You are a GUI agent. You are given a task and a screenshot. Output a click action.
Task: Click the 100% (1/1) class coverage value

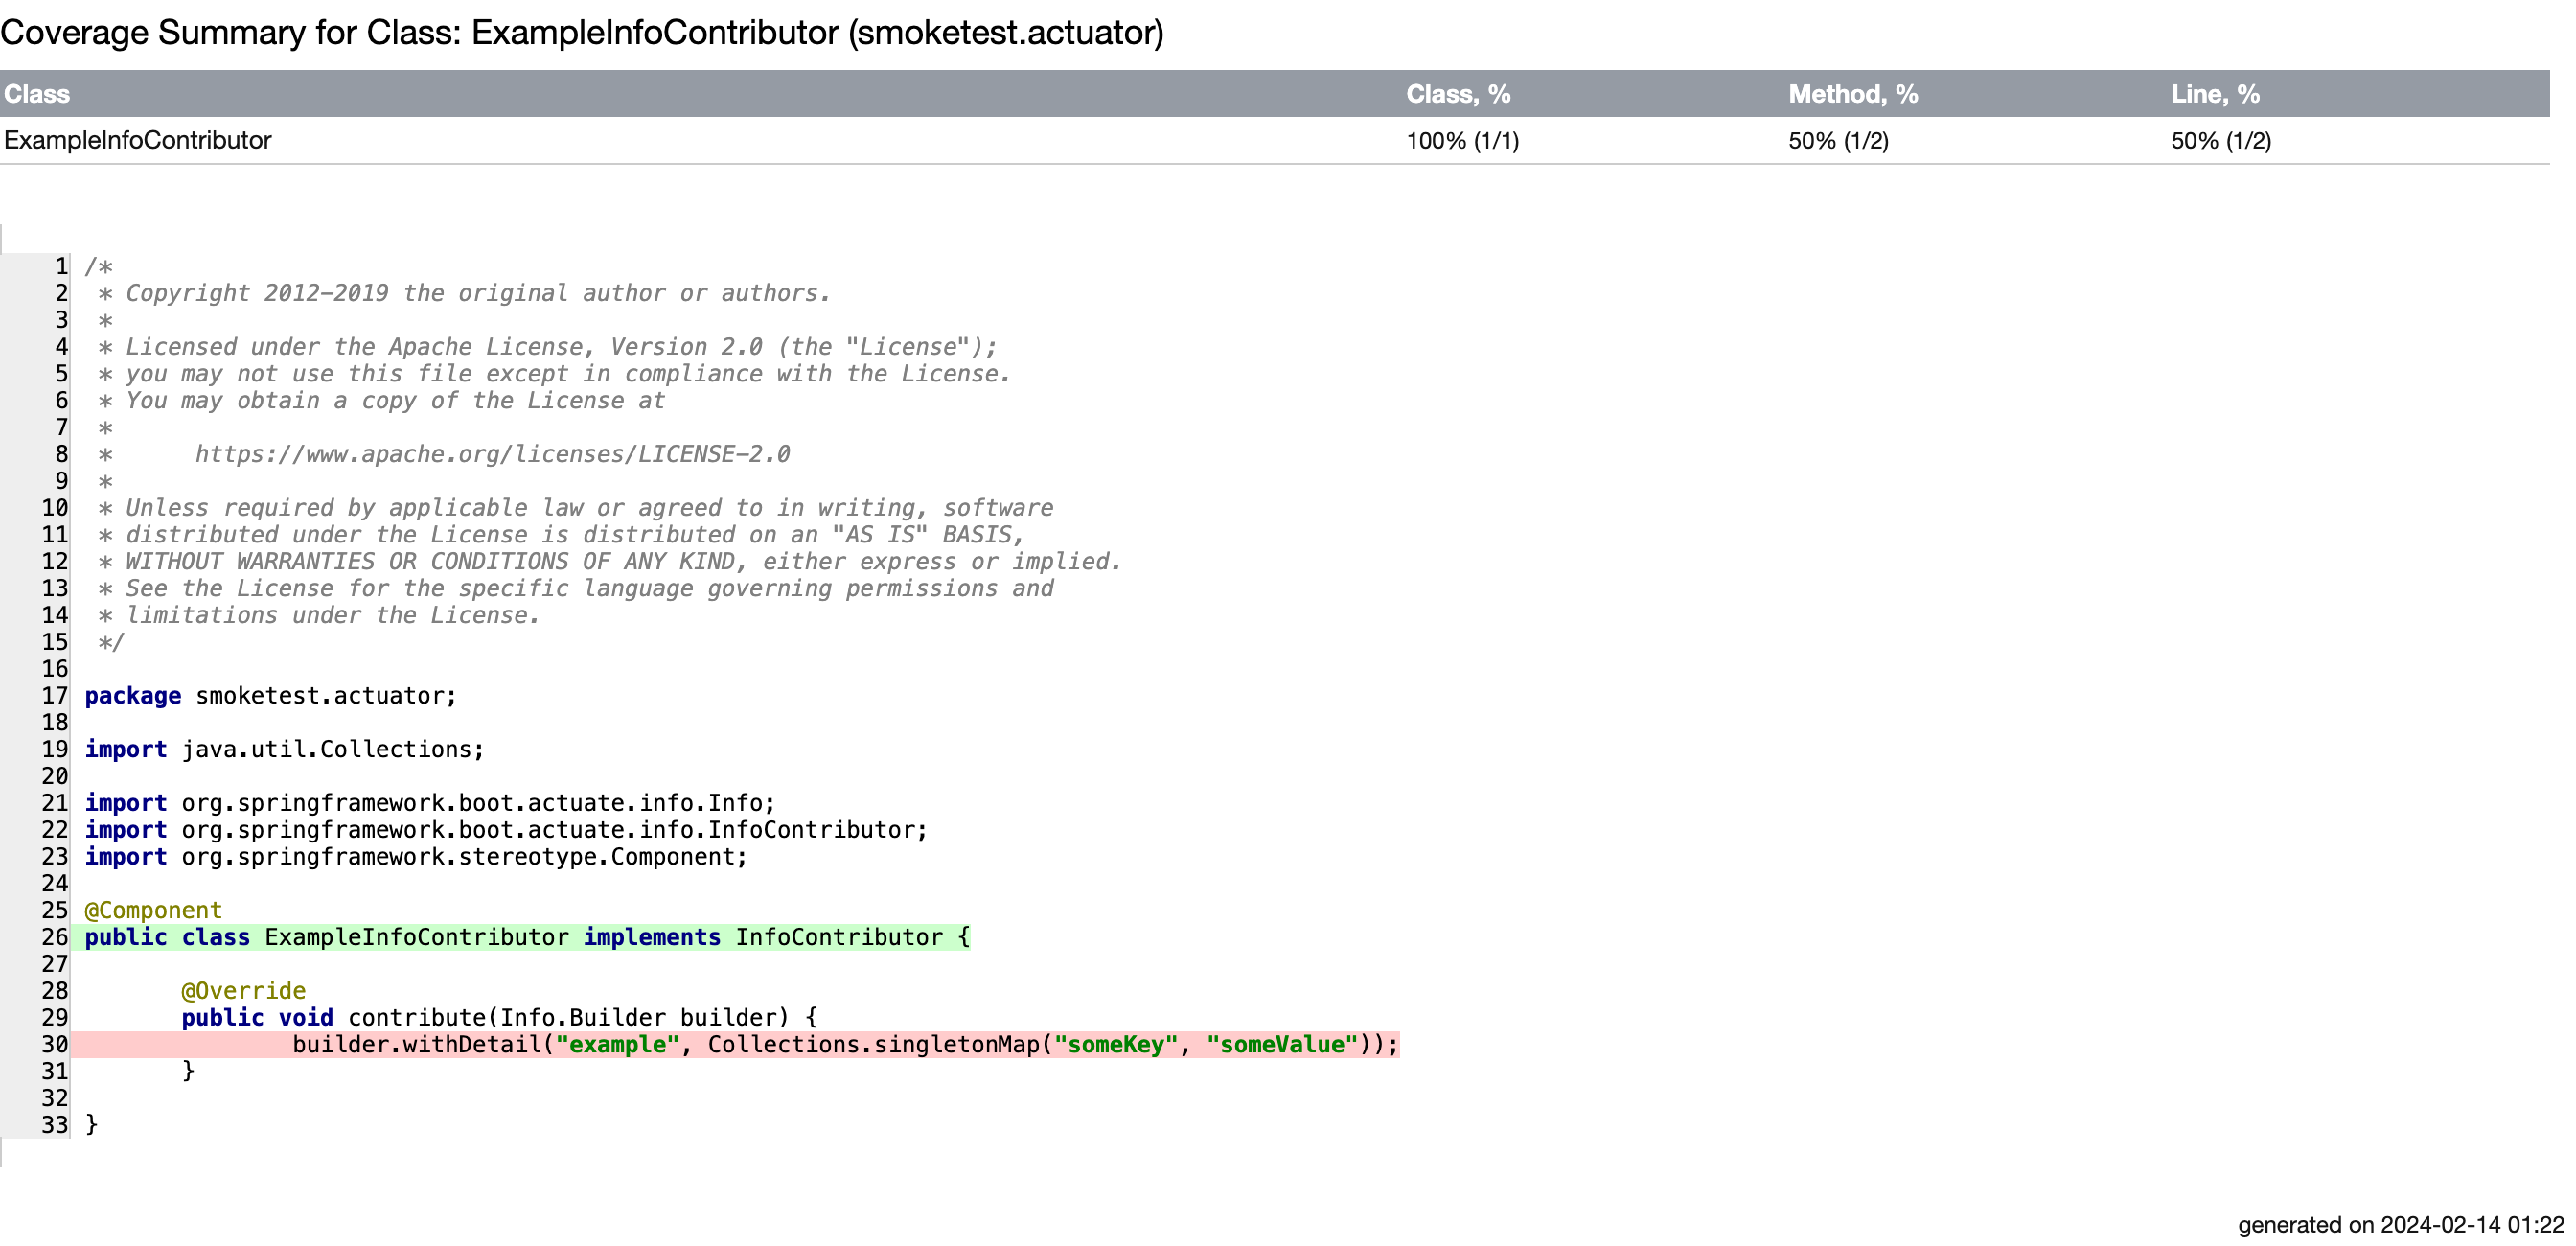click(x=1462, y=141)
